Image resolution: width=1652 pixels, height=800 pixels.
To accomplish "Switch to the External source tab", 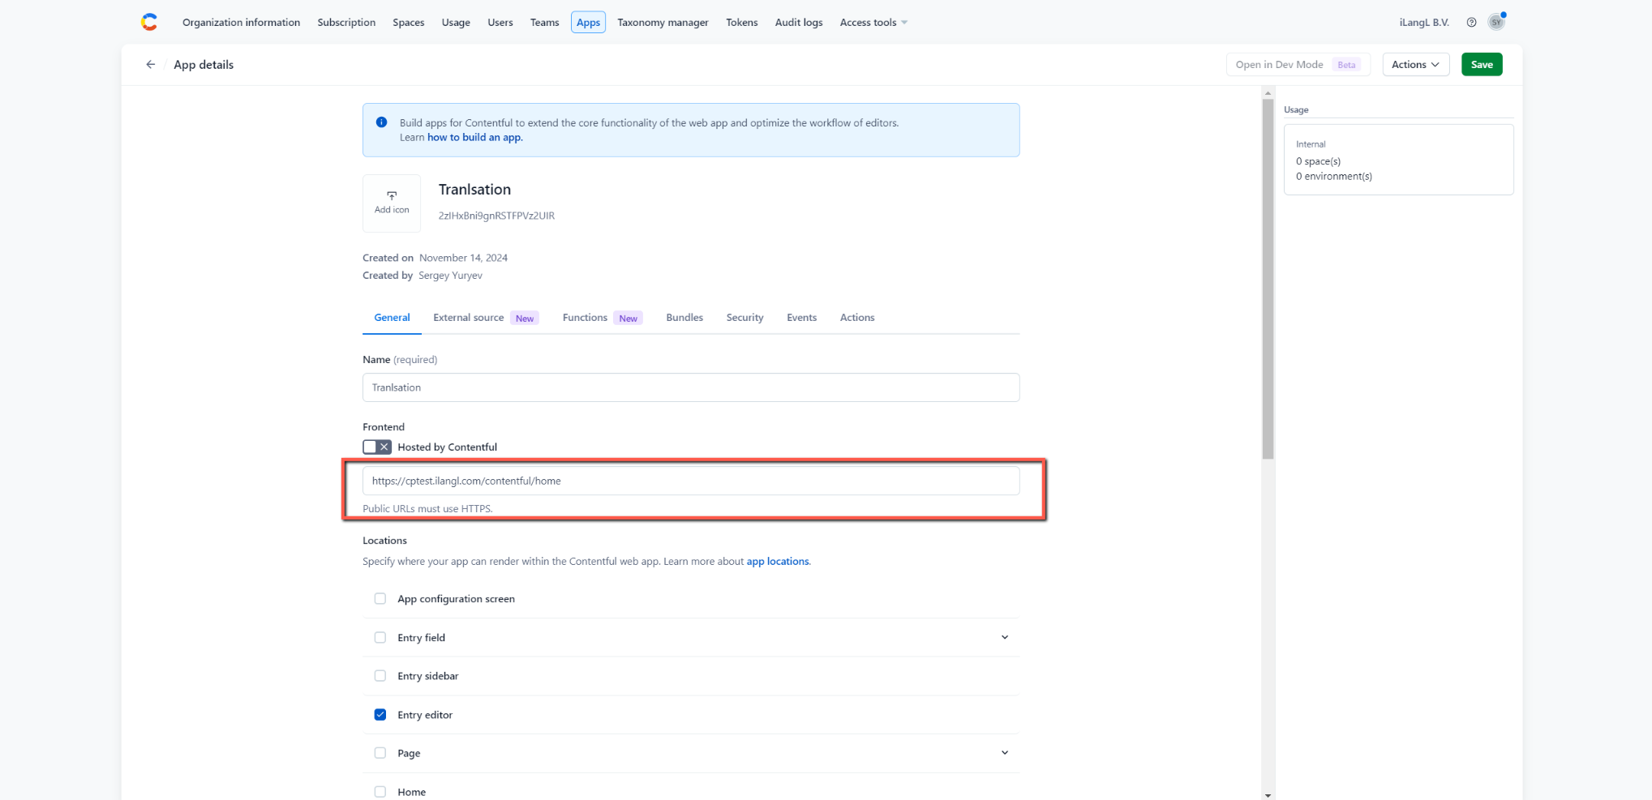I will pyautogui.click(x=486, y=318).
